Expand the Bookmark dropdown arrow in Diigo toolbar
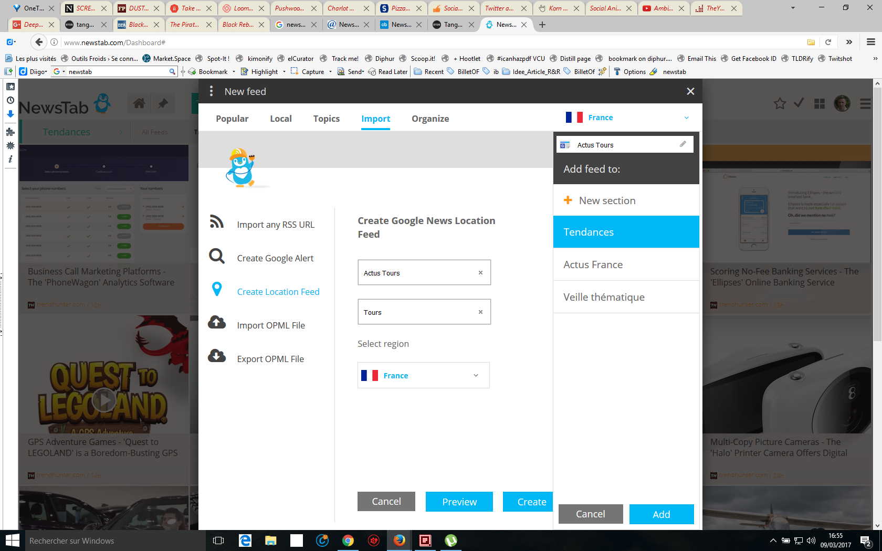The height and width of the screenshot is (551, 882). (x=234, y=72)
